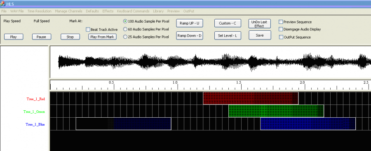Viewport: 371px width, 151px height.
Task: Apply the Ramp Down - D effect
Action: 190,36
